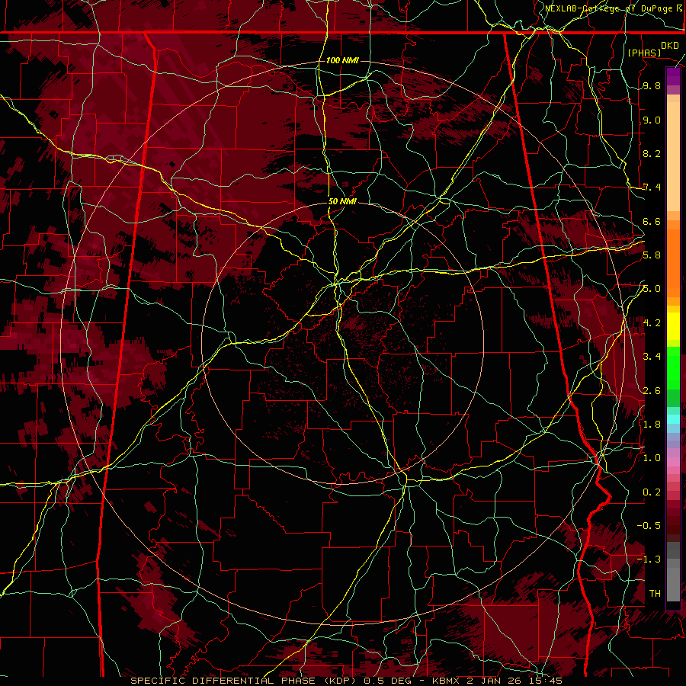Pick the pink segment of the colorbar
686x686 pixels.
point(673,462)
